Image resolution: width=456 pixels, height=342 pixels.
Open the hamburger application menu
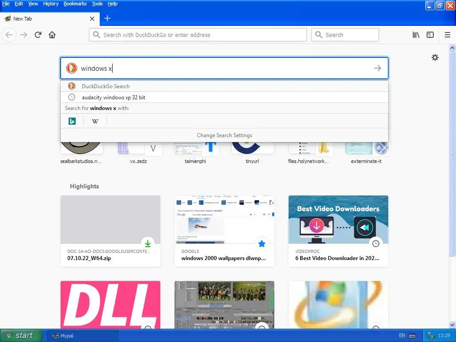(448, 35)
